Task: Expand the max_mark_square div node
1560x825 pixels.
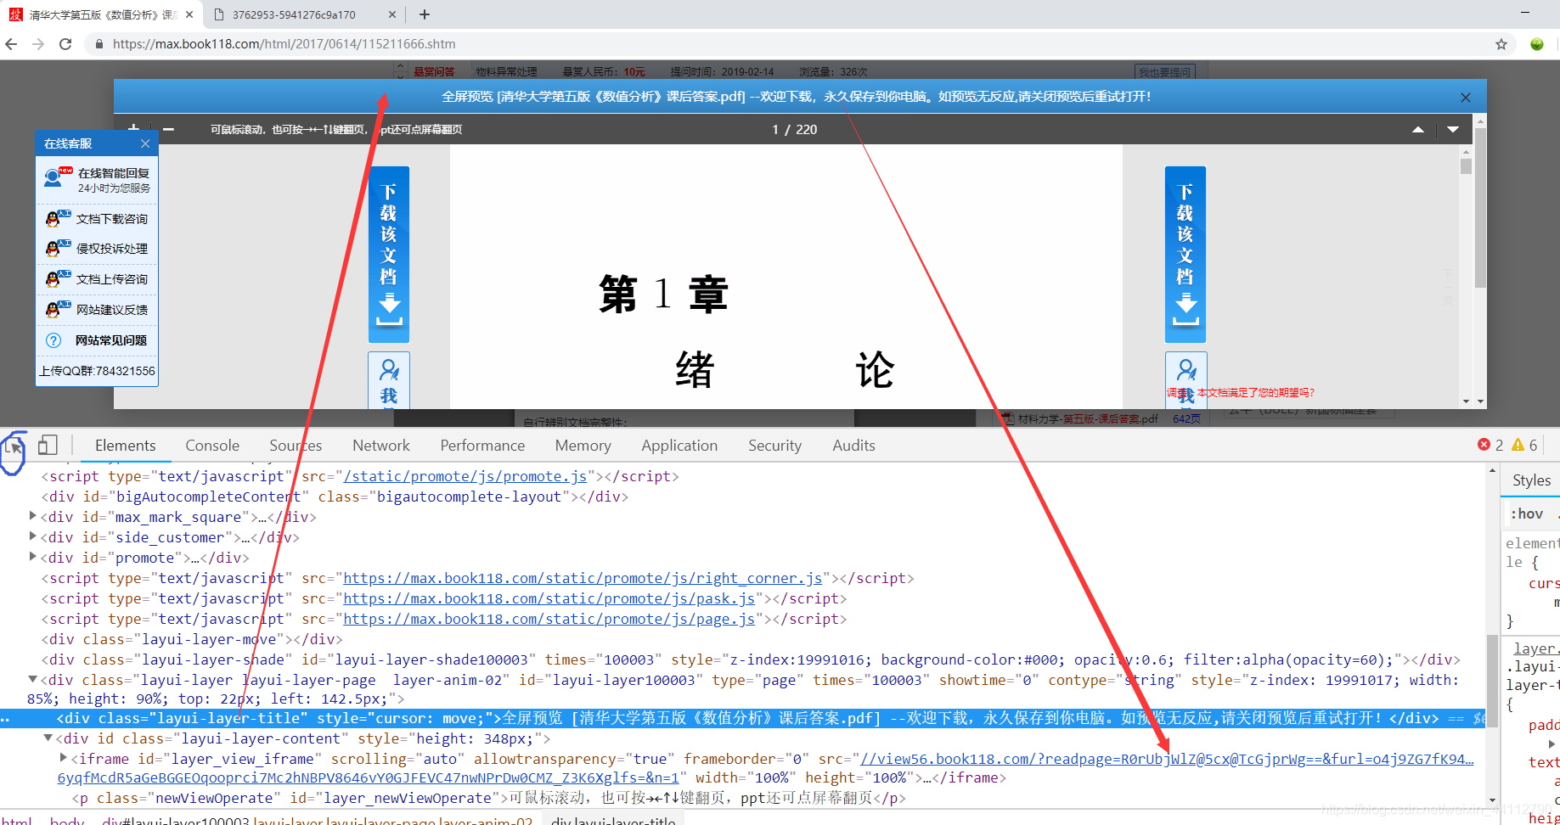Action: click(x=33, y=516)
